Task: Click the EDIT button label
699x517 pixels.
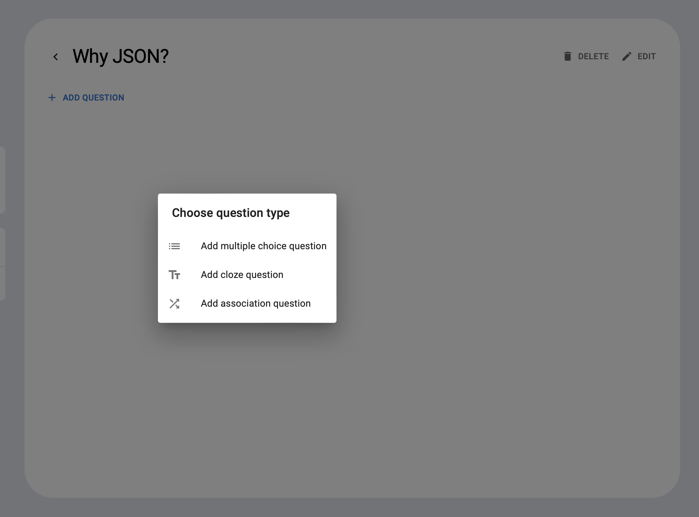Action: point(646,56)
